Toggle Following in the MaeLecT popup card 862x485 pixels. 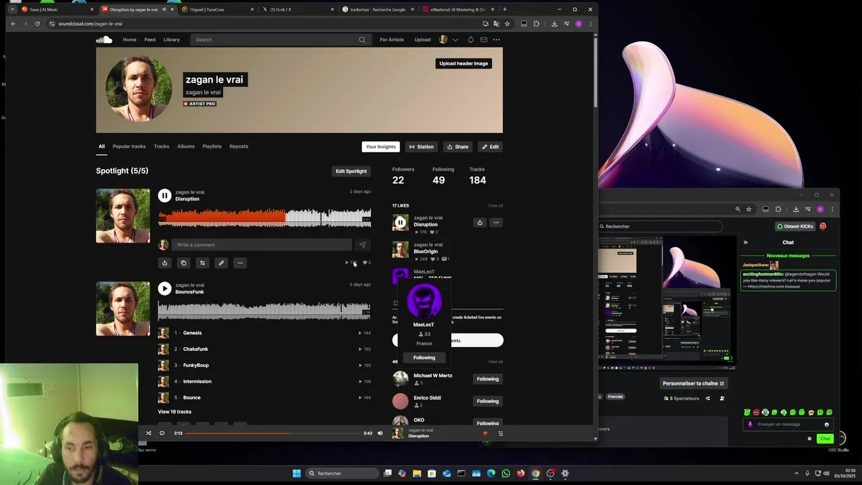424,358
